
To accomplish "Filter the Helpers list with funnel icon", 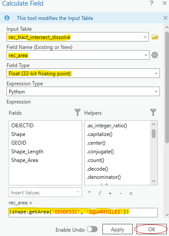I will point(153,113).
